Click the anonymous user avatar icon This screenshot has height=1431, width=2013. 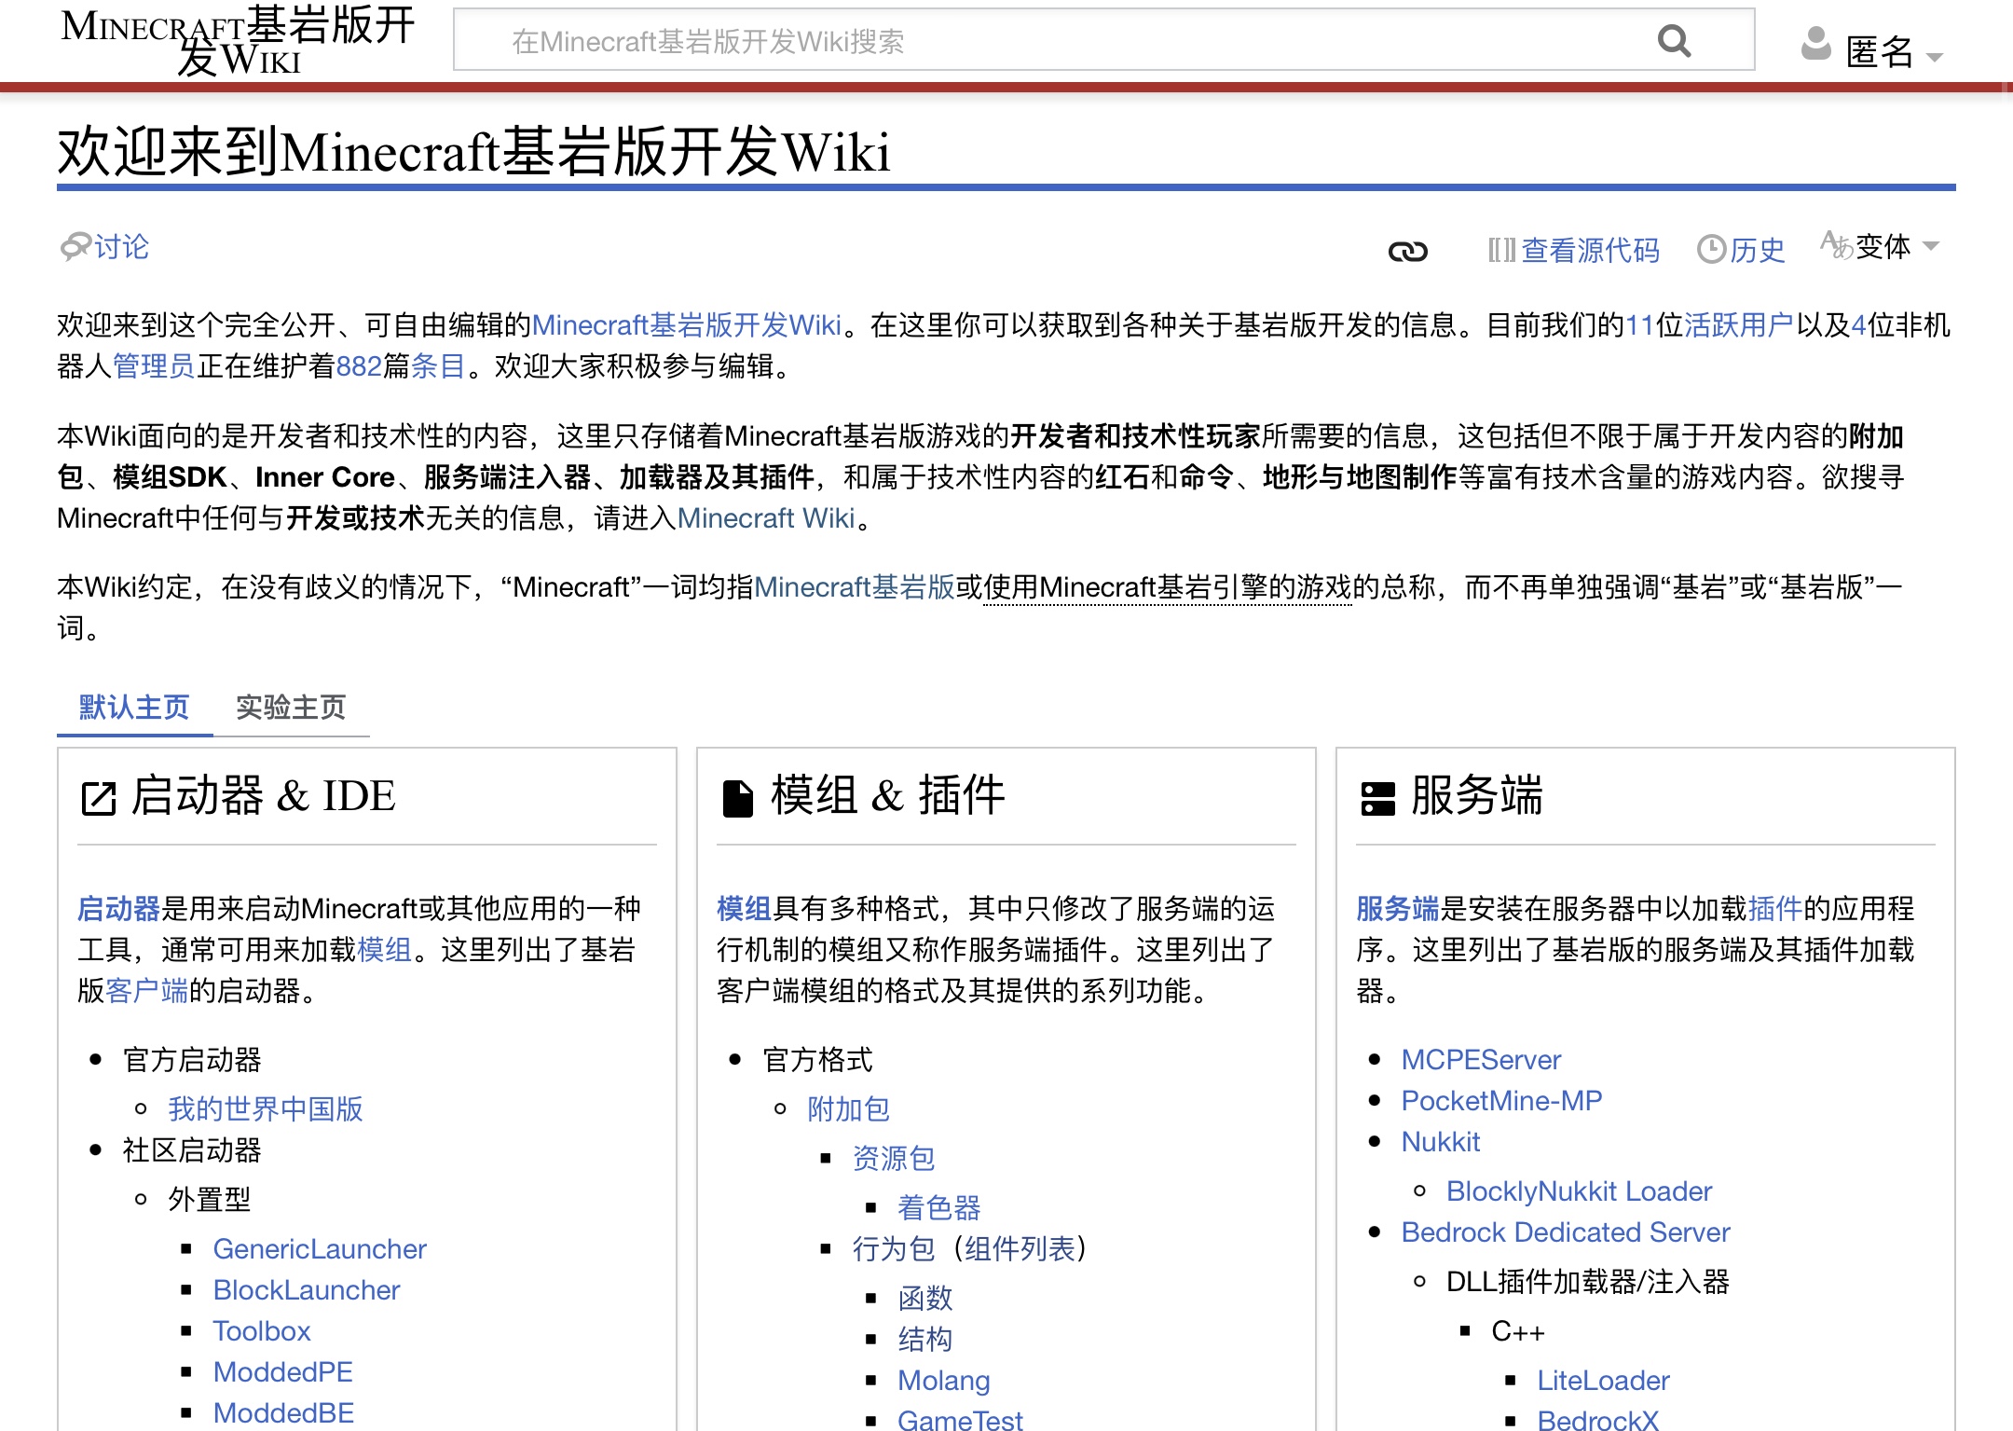pyautogui.click(x=1815, y=44)
